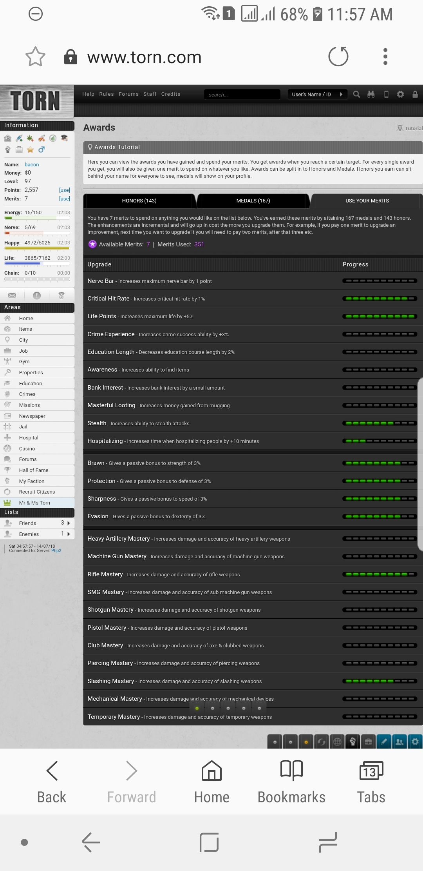
Task: Click the padlock logout icon in header
Action: point(415,94)
